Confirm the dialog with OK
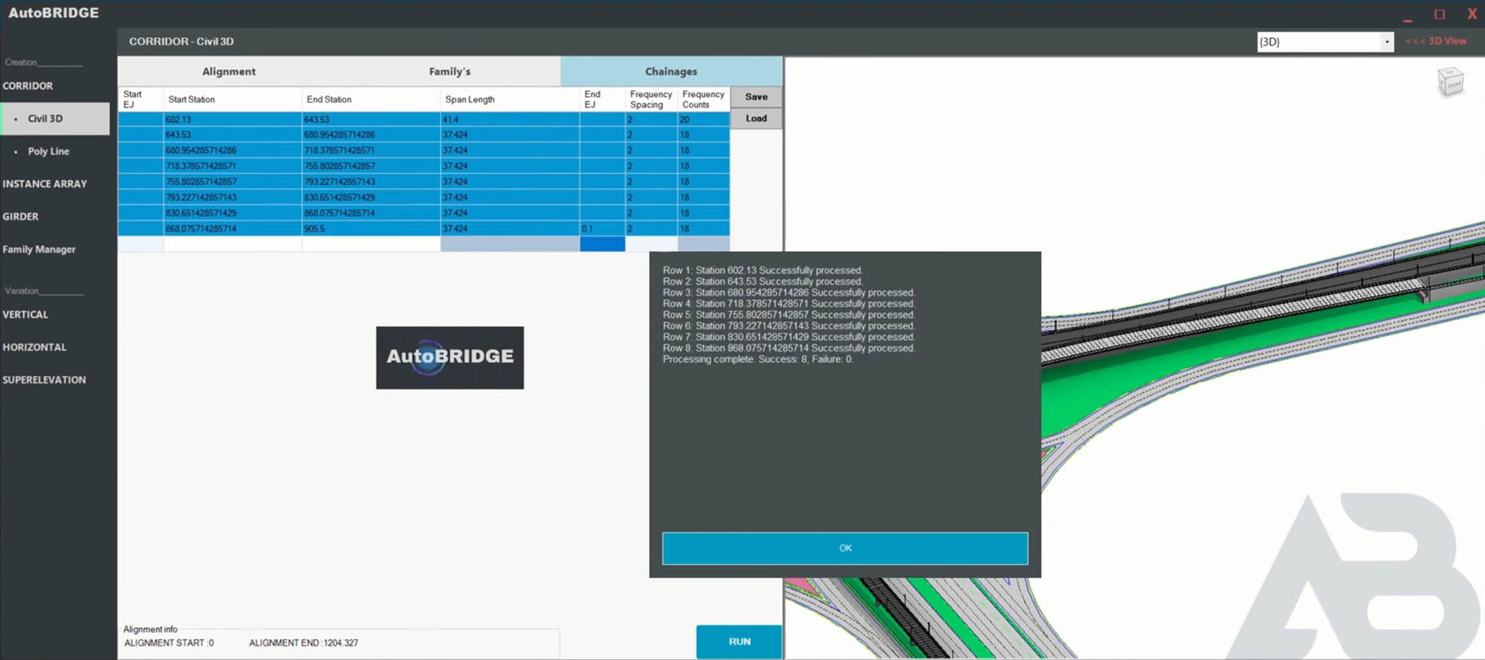Viewport: 1485px width, 660px height. (x=845, y=548)
